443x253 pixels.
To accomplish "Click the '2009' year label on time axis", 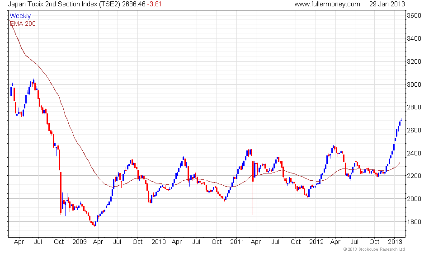I will (80, 242).
